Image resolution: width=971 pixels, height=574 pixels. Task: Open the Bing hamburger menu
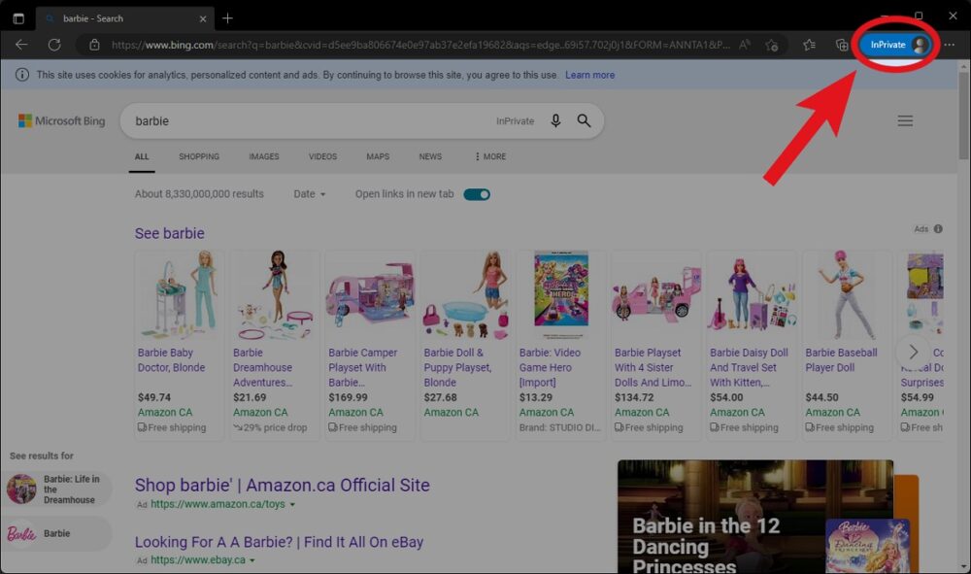pyautogui.click(x=905, y=120)
